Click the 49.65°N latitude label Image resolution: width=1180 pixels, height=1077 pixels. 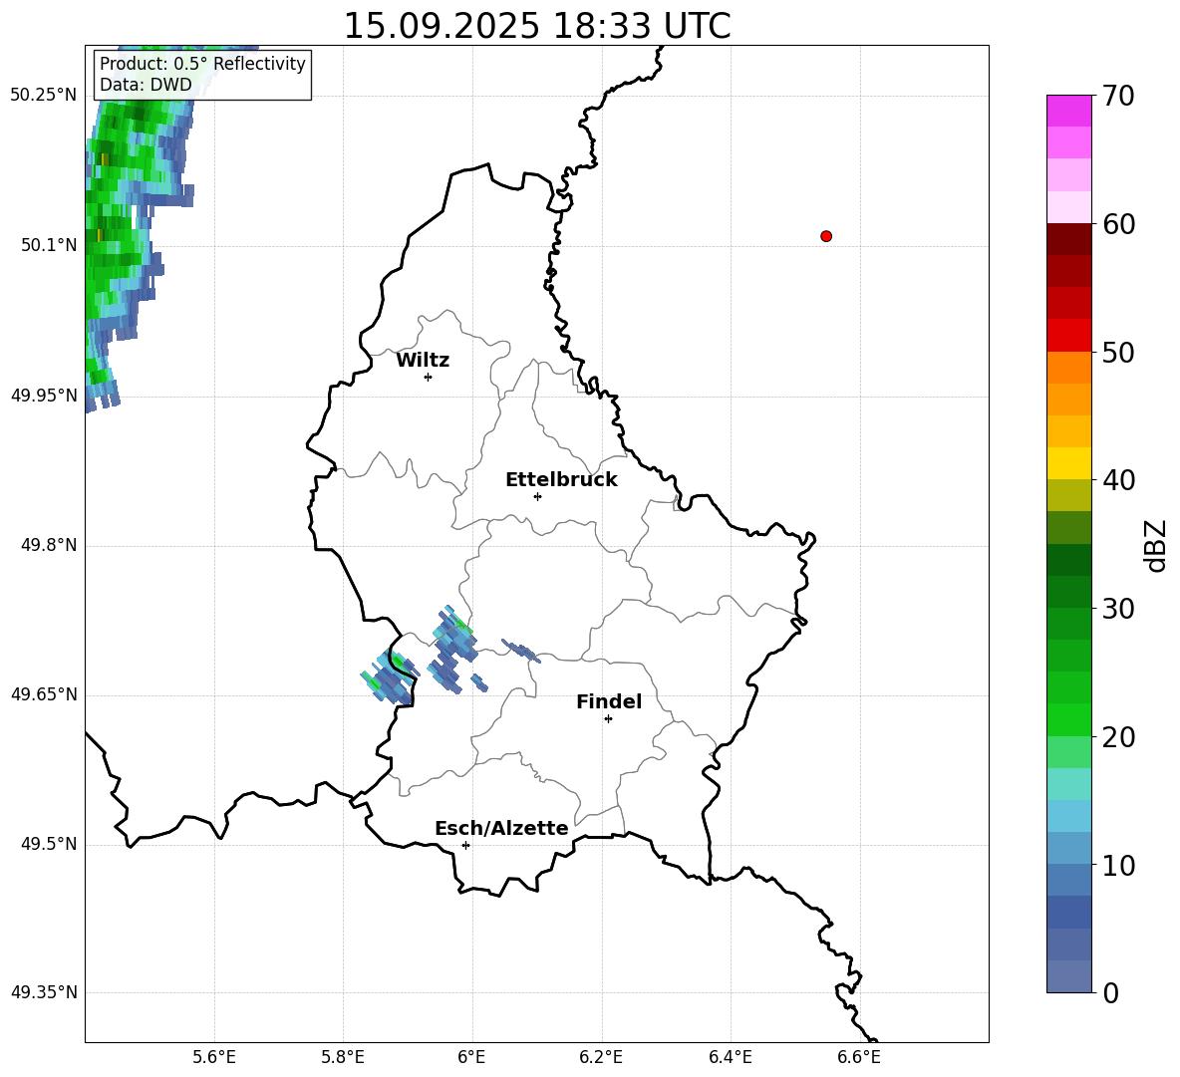click(x=44, y=694)
